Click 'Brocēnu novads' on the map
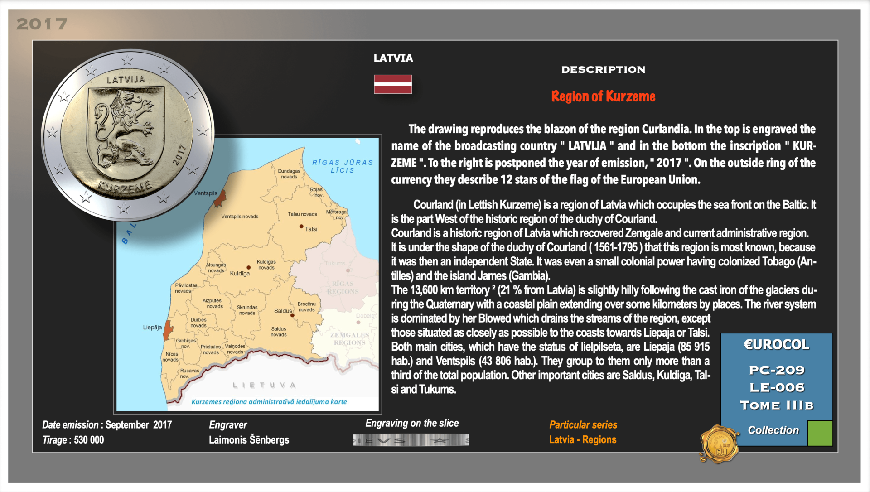The height and width of the screenshot is (492, 870). 307,307
